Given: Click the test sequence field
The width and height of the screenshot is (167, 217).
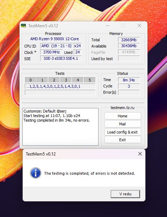Looking at the screenshot, I should coord(60,86).
